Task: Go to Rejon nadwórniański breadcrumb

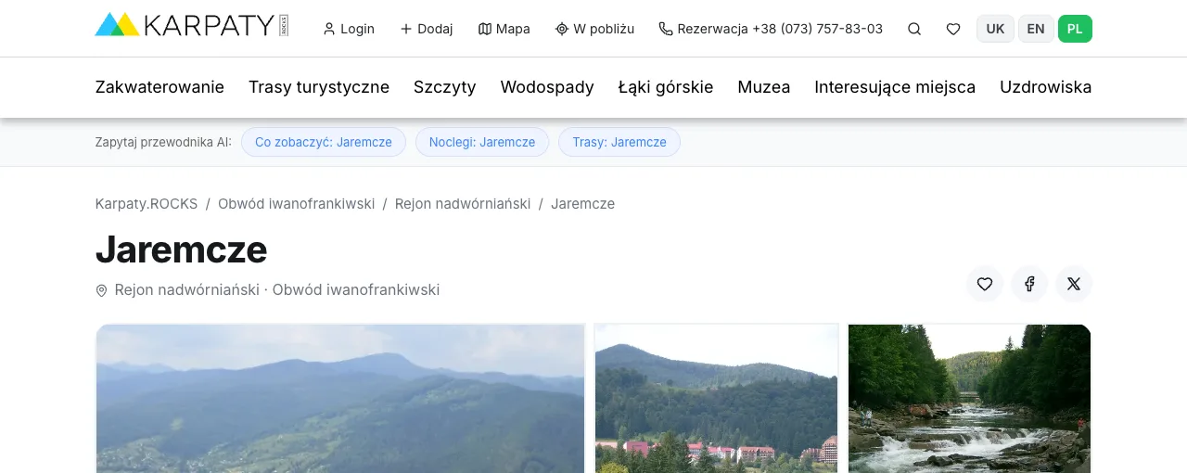Action: pyautogui.click(x=463, y=203)
